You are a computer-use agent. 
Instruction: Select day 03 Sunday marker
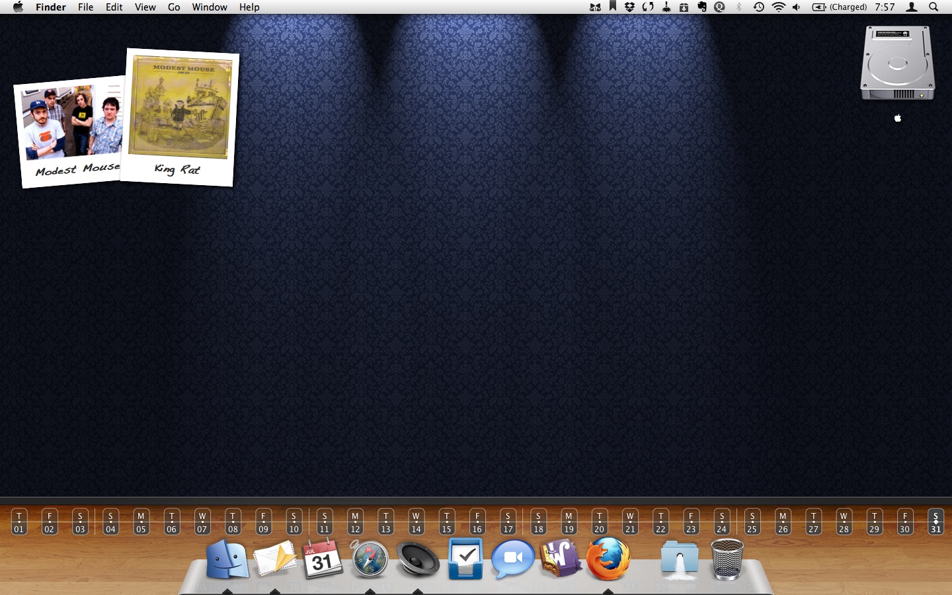(80, 522)
